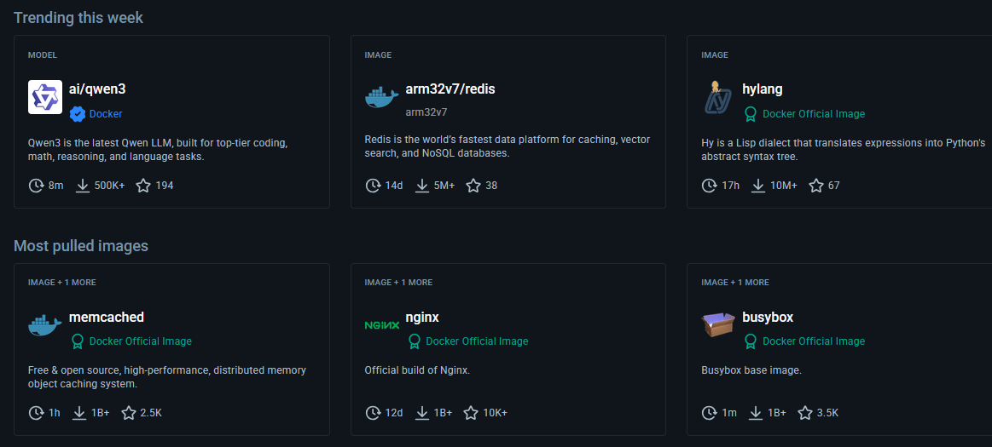Click the clock icon on memcached card
The image size is (992, 447).
[x=36, y=413]
